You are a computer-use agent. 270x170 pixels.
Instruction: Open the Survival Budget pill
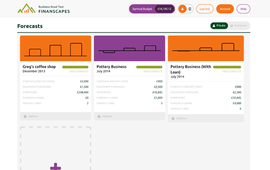click(152, 9)
